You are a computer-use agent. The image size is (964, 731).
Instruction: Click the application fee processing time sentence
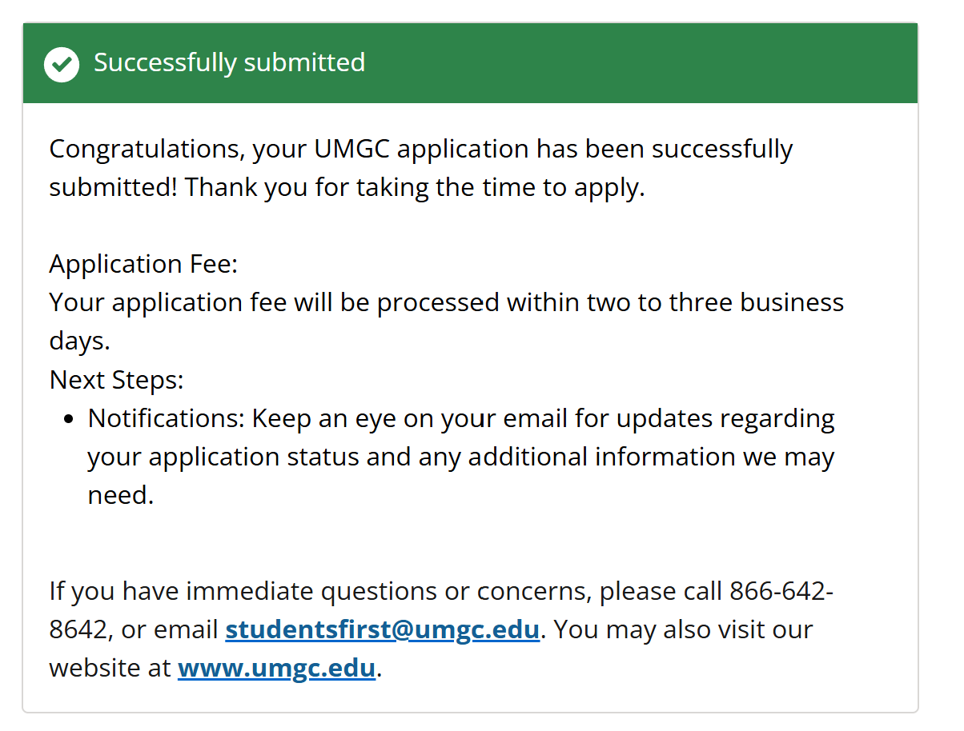coord(447,322)
